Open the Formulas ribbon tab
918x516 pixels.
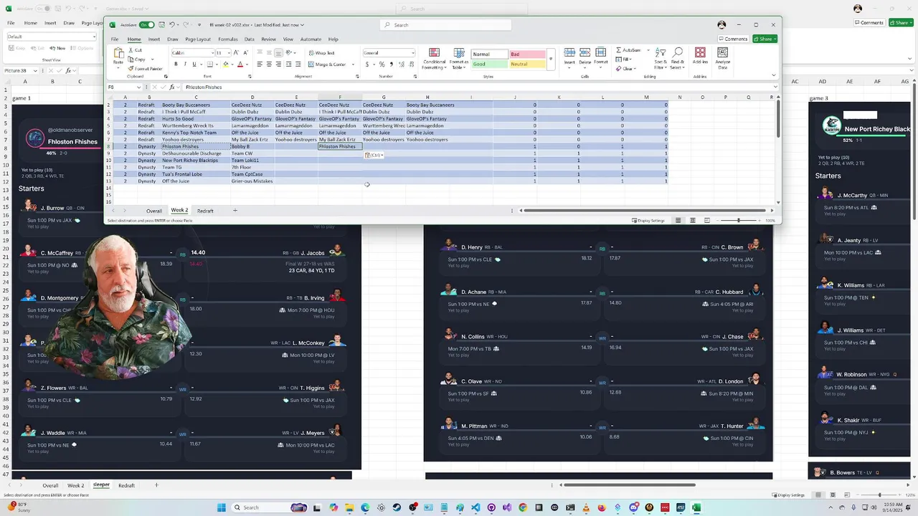click(228, 39)
